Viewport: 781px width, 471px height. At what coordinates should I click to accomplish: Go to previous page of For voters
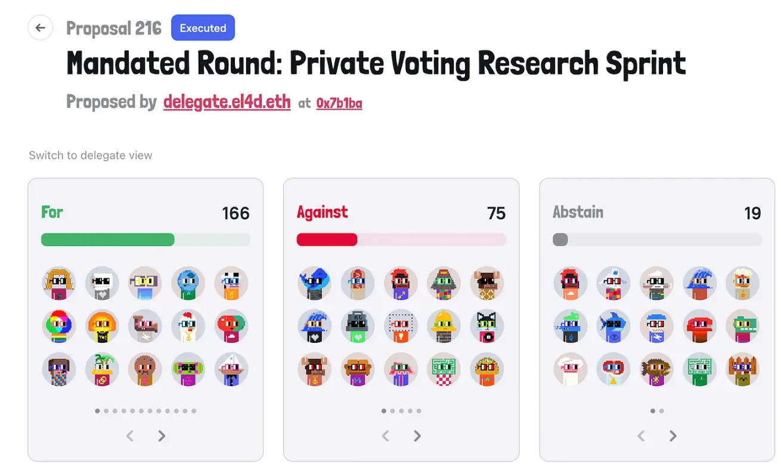coord(129,436)
